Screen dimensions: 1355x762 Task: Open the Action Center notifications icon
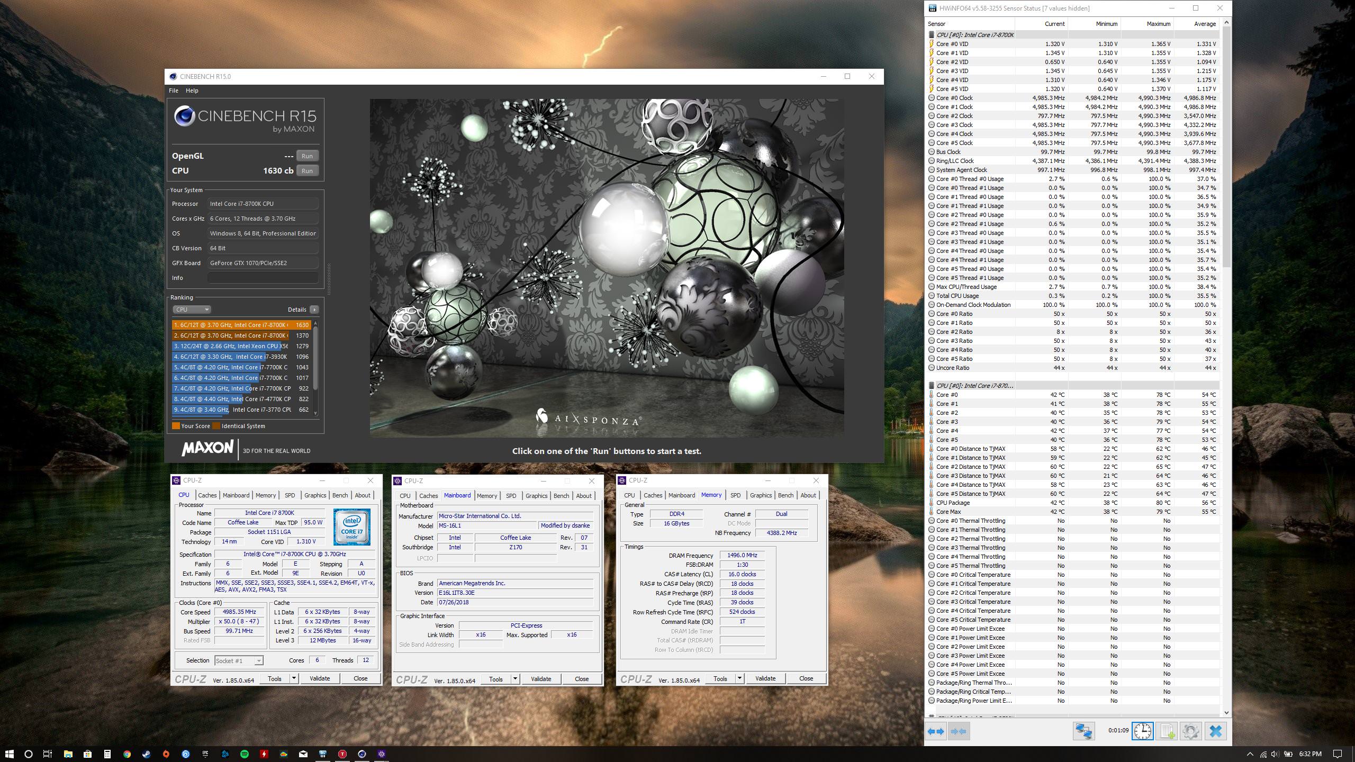(1337, 754)
